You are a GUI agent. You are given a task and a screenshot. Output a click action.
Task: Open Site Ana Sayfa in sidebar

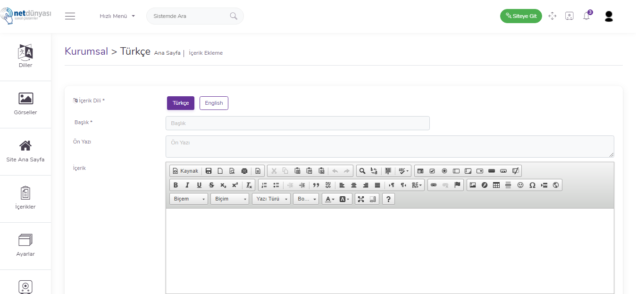point(25,151)
